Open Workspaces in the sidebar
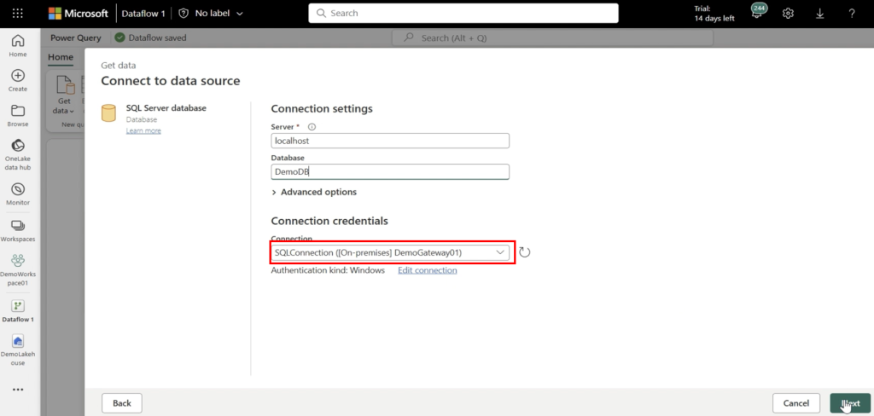874x416 pixels. pyautogui.click(x=18, y=230)
